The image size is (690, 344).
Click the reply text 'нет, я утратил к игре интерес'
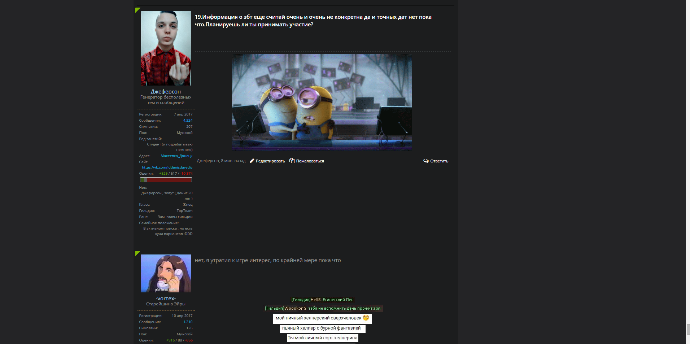pos(268,260)
